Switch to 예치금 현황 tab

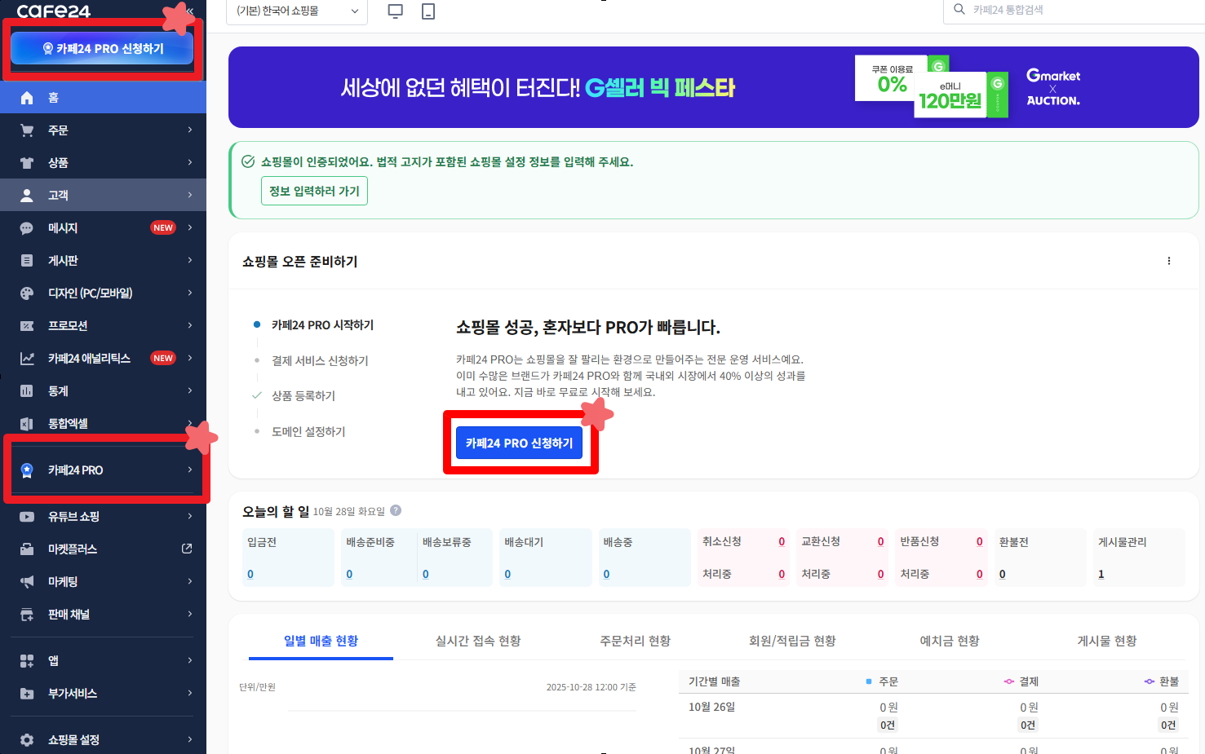(x=950, y=641)
